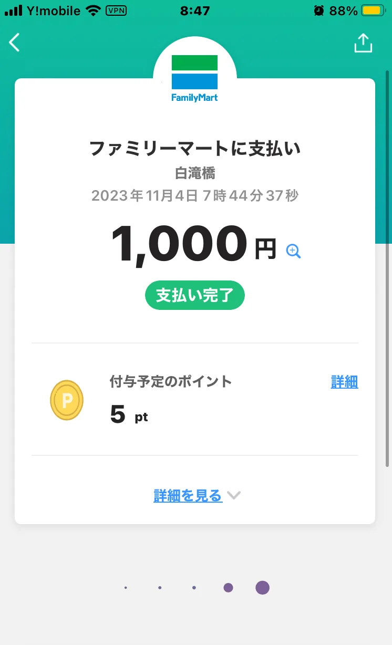The height and width of the screenshot is (645, 392).
Task: Open the 詳細 link for points
Action: pos(344,382)
